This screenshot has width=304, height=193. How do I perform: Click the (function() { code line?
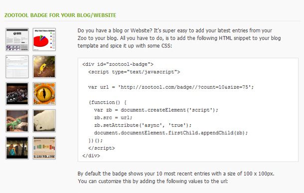click(108, 102)
